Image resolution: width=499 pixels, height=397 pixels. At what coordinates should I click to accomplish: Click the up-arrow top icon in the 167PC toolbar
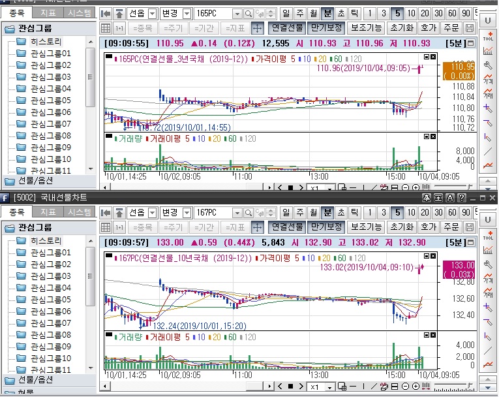[119, 212]
